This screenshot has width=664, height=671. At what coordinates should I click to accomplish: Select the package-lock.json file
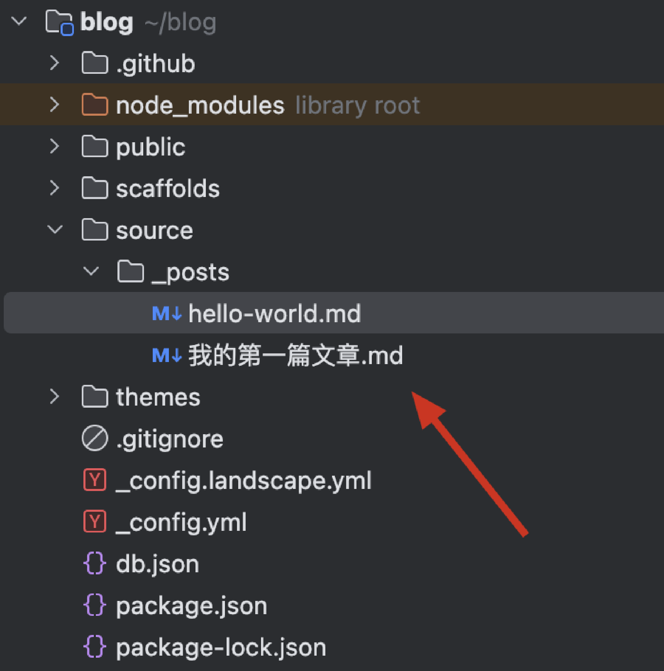[221, 647]
